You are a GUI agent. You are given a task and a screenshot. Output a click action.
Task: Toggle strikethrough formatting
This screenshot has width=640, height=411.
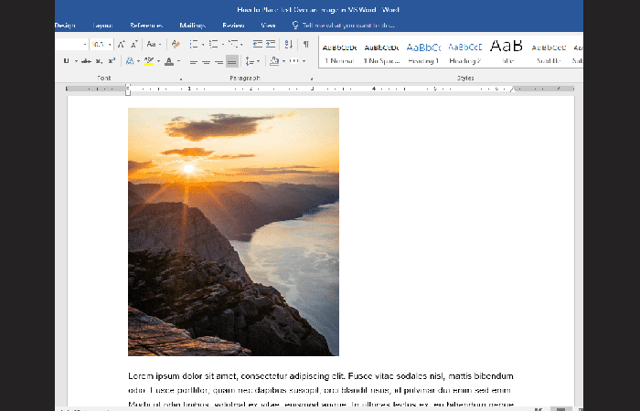(86, 61)
